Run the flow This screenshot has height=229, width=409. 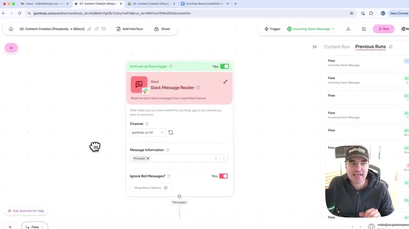click(x=384, y=29)
